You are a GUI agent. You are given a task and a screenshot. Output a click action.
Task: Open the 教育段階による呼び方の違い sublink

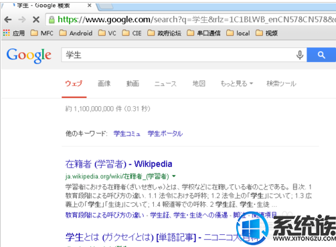[x=105, y=215]
